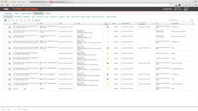The height and width of the screenshot is (111, 198).
Task: Open the Credentials link
Action: 62,17
